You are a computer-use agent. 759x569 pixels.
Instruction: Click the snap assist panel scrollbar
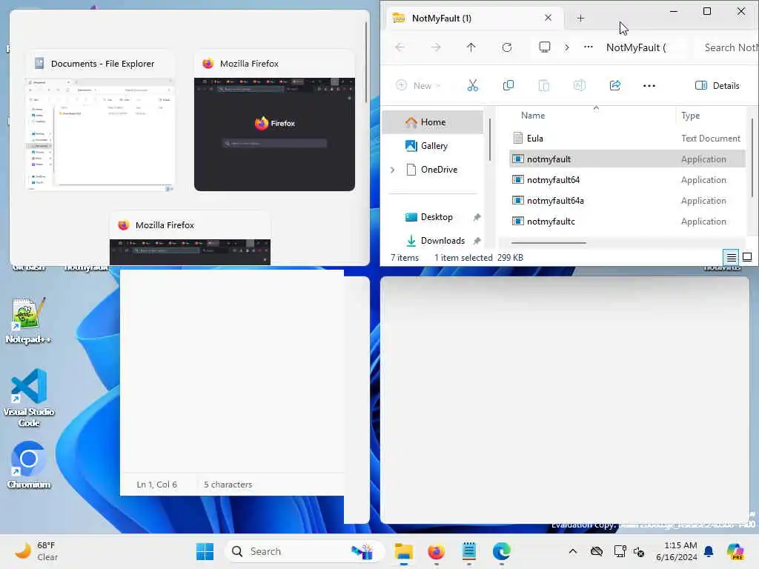tap(366, 61)
